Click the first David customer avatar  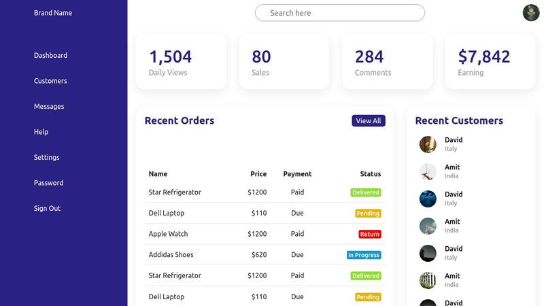(x=428, y=144)
